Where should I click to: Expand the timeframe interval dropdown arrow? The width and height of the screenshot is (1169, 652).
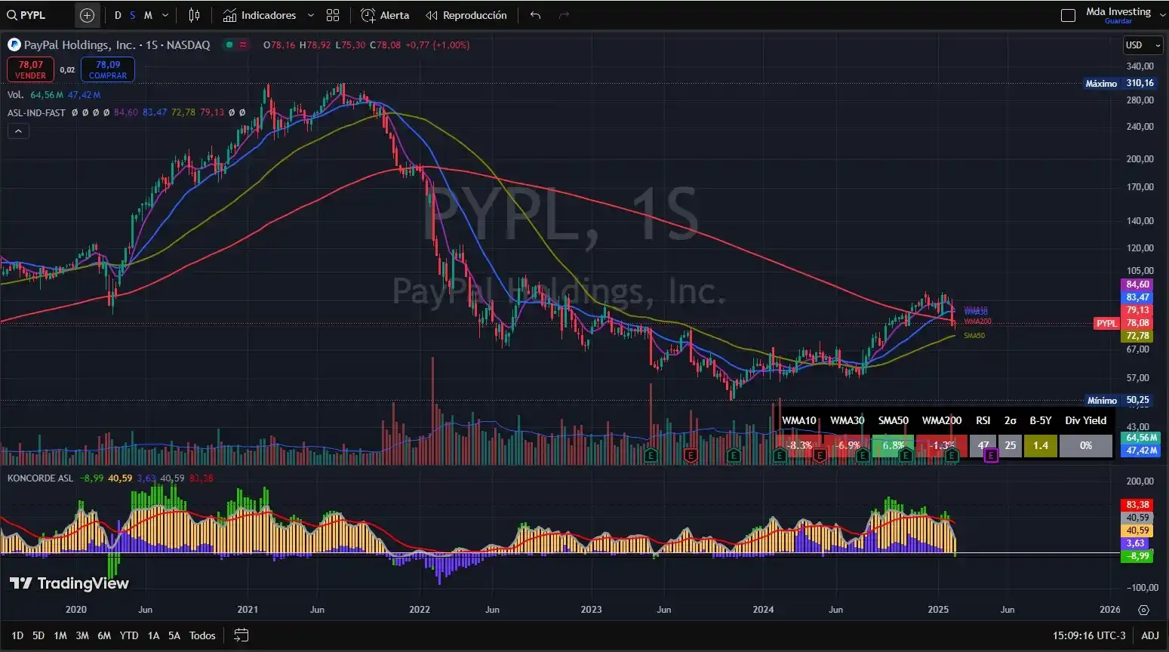point(165,15)
